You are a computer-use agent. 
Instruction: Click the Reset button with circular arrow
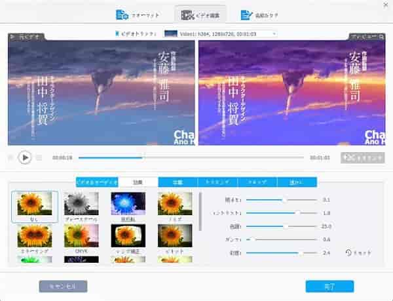coord(358,252)
